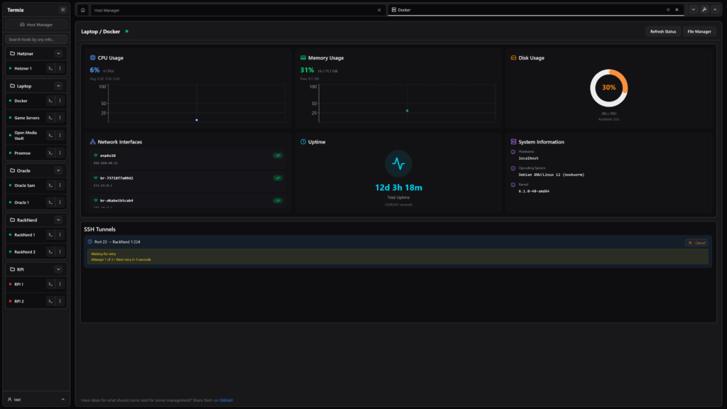Open terminal for the Docker host

coord(50,101)
